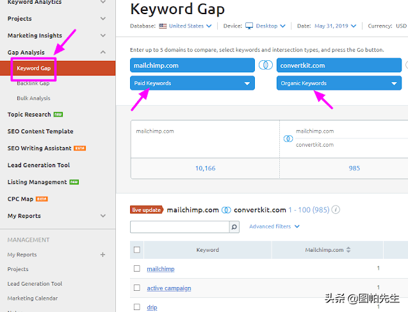This screenshot has width=408, height=312.
Task: Open the May 31, 2019 date dropdown
Action: [335, 26]
